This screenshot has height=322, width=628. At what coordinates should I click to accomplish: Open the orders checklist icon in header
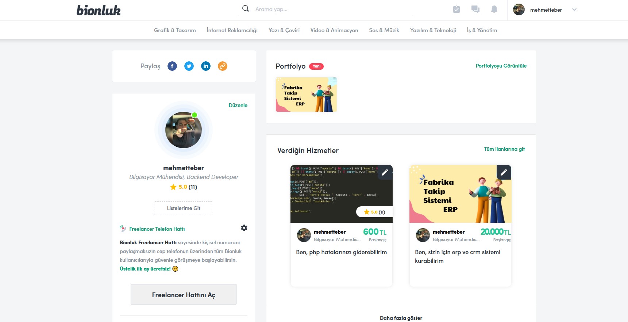click(456, 9)
